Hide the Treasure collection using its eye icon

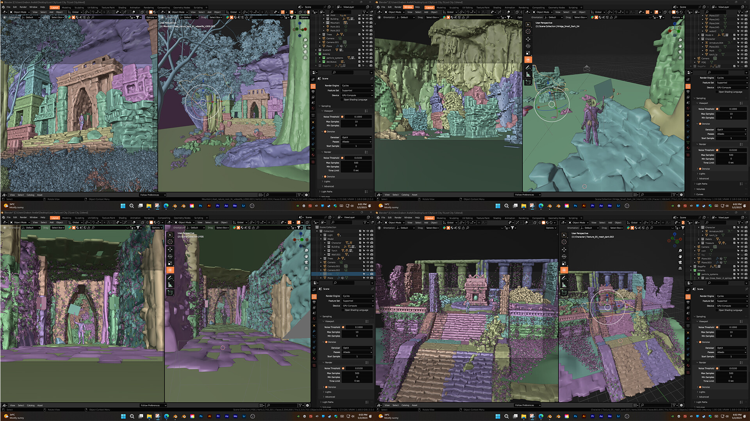tap(742, 243)
